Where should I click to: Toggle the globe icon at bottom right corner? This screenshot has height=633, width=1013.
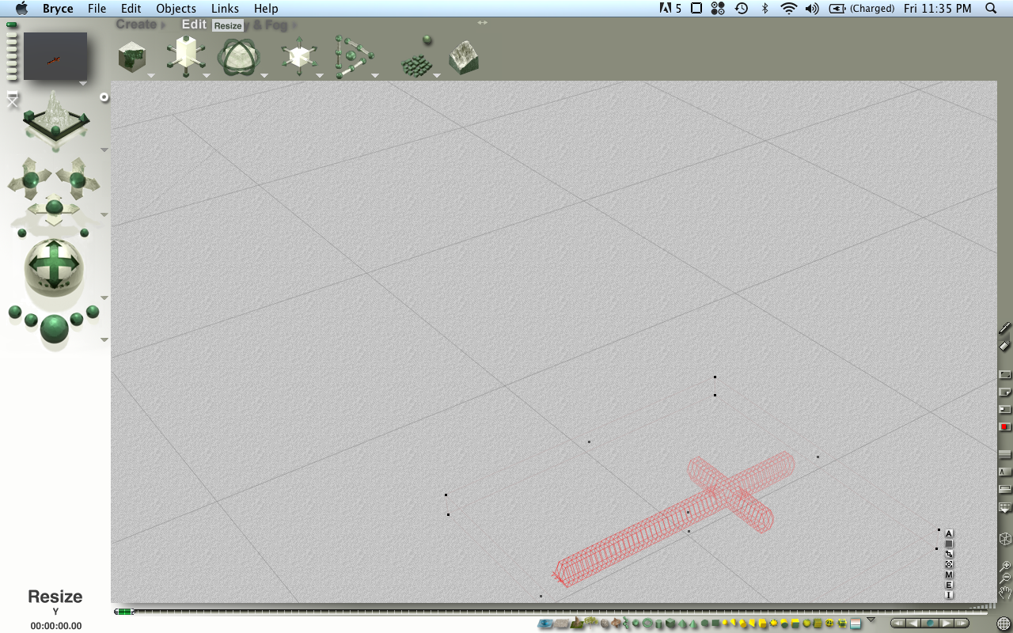tap(1004, 624)
